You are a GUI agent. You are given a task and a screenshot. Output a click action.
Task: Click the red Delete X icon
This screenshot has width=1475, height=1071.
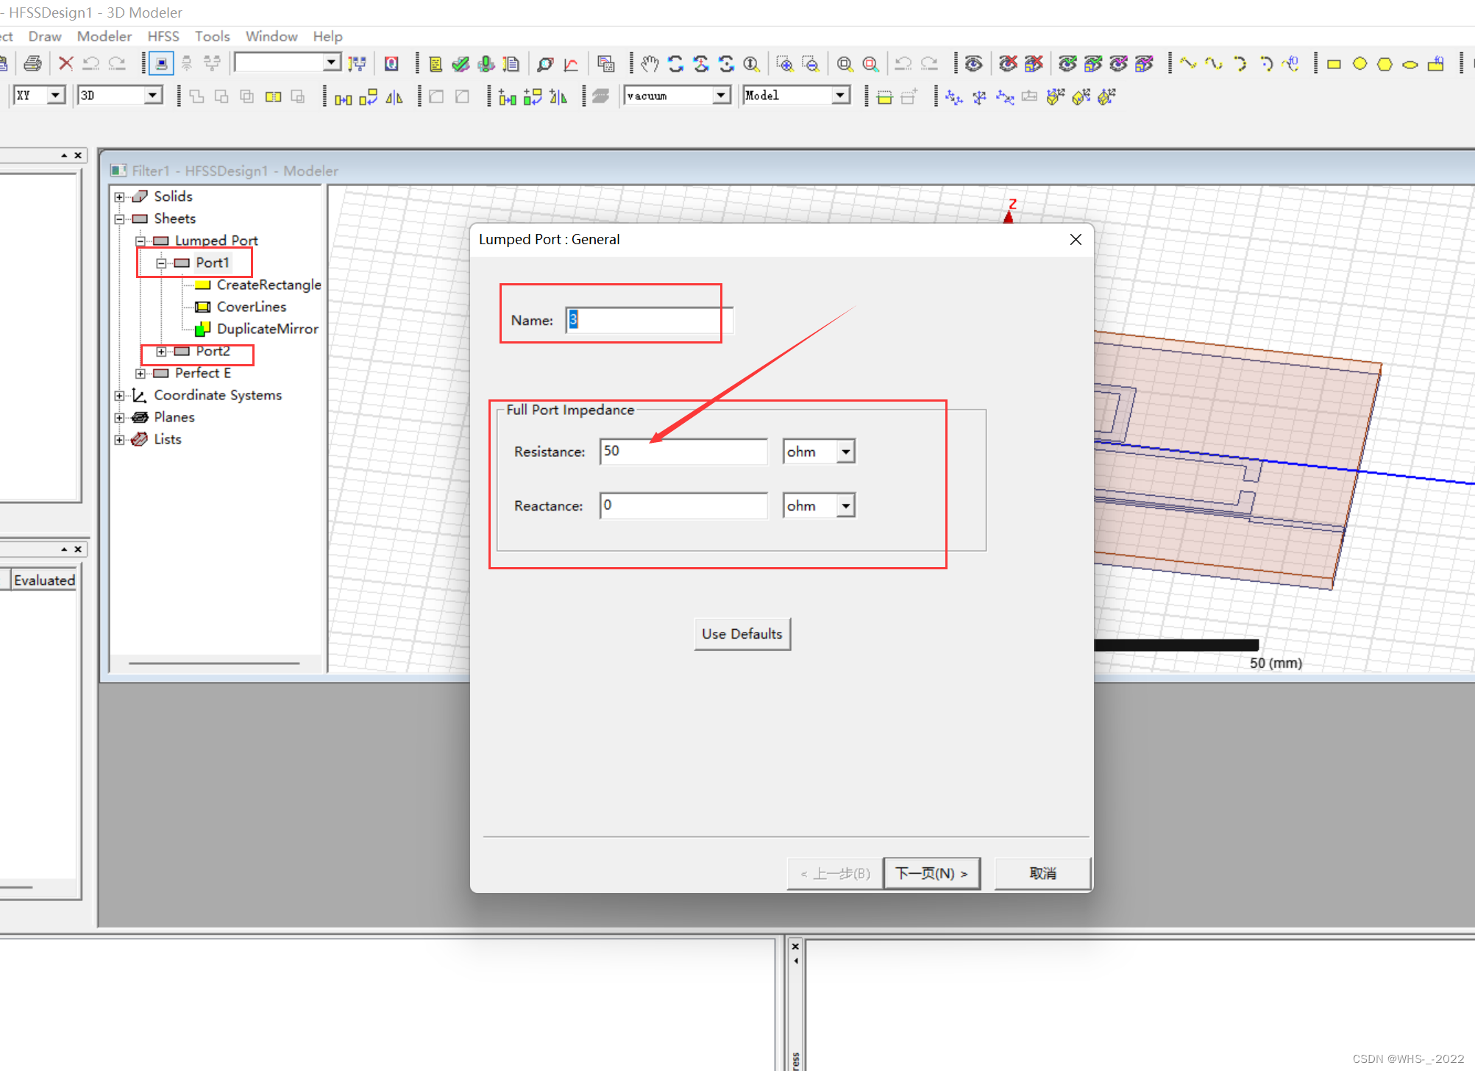[65, 64]
